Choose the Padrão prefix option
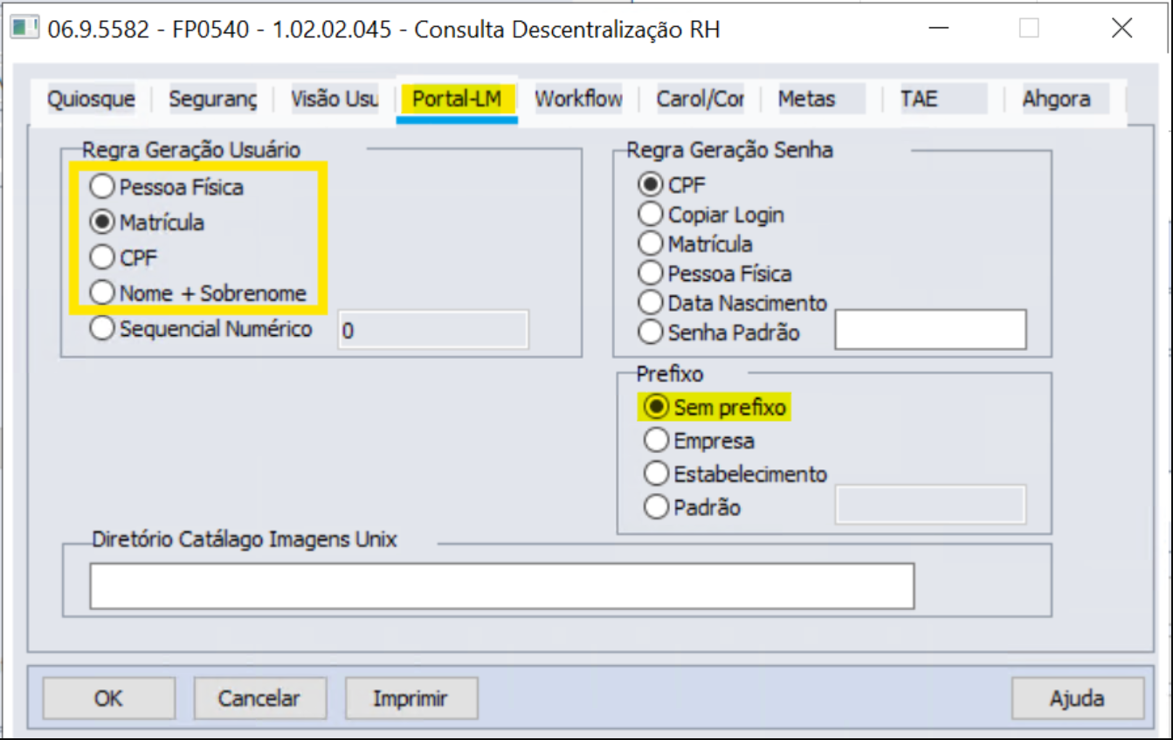 point(656,507)
